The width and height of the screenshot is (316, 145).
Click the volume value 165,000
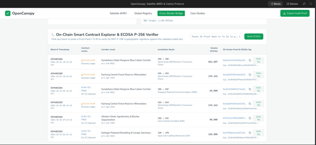pos(213,134)
